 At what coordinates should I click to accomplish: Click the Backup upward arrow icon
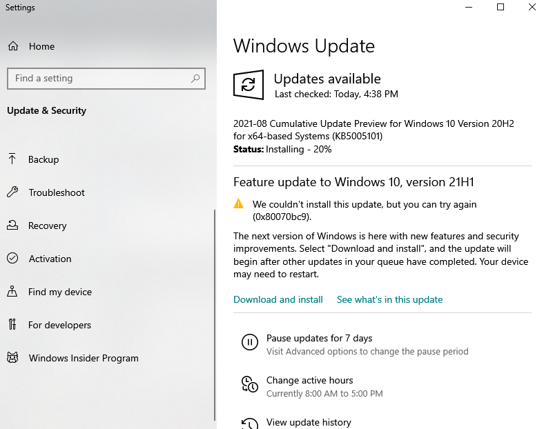tap(12, 159)
